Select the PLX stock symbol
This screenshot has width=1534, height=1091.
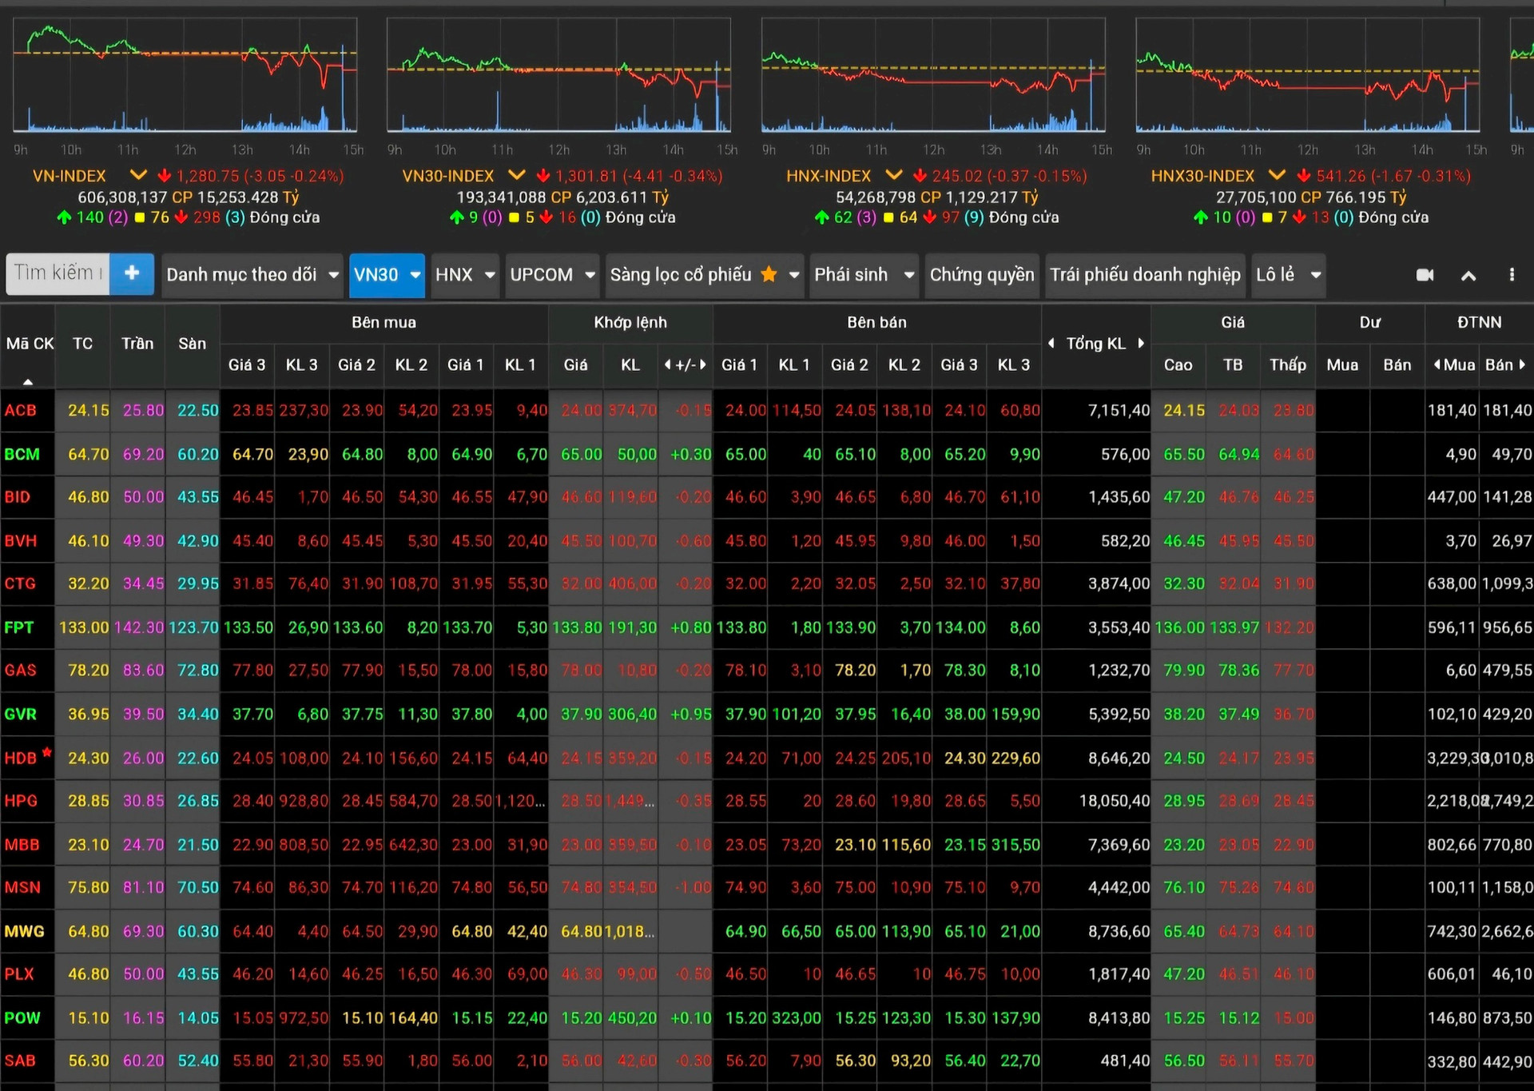click(x=19, y=974)
